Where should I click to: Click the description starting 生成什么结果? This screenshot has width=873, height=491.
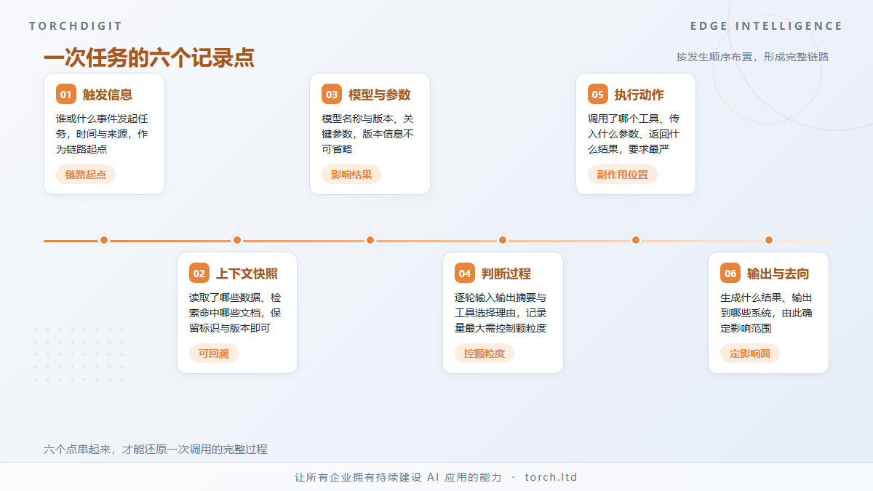click(767, 313)
